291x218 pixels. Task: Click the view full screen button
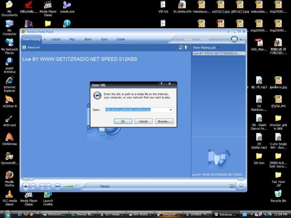pyautogui.click(x=232, y=186)
